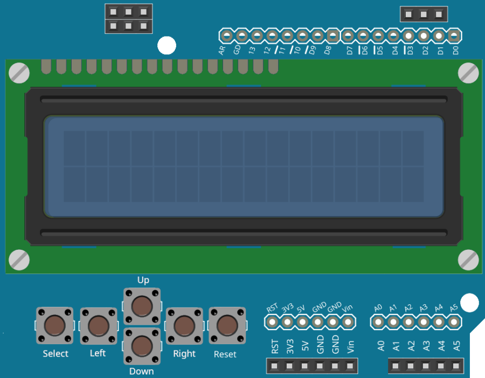Click the bottom-right LCD mounting screw

(x=468, y=260)
